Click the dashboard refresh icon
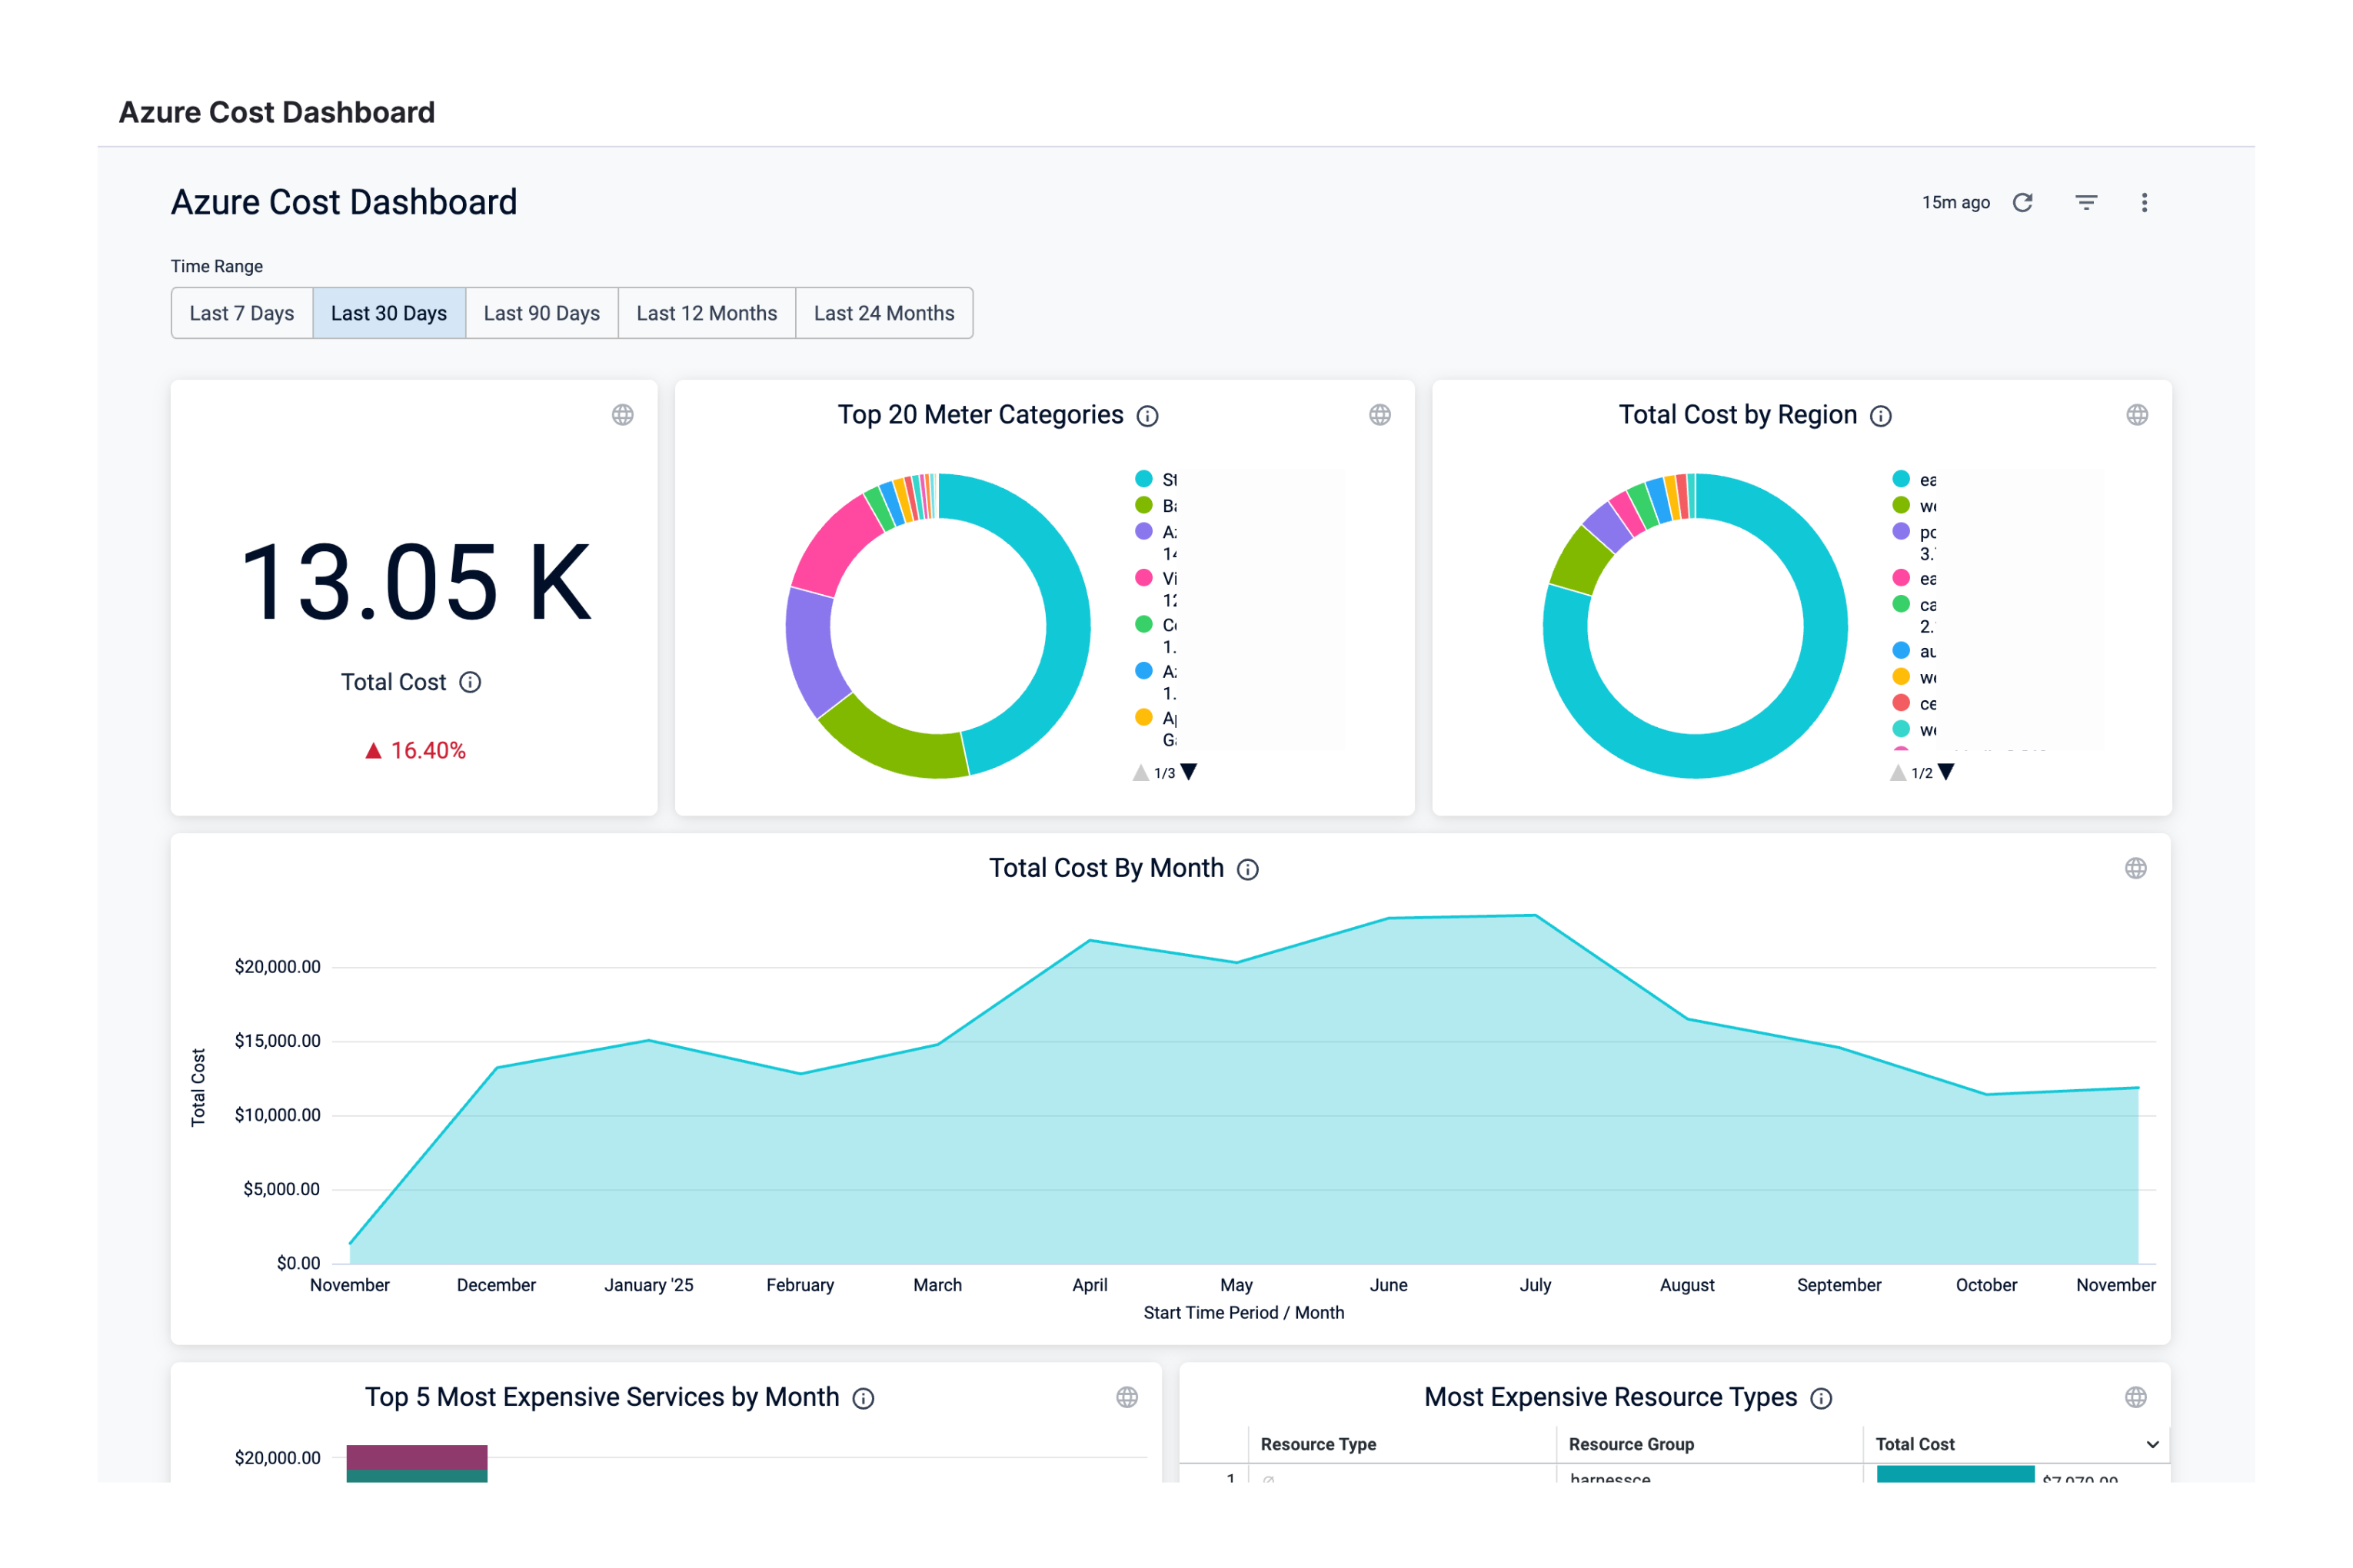This screenshot has height=1568, width=2353. tap(2022, 203)
